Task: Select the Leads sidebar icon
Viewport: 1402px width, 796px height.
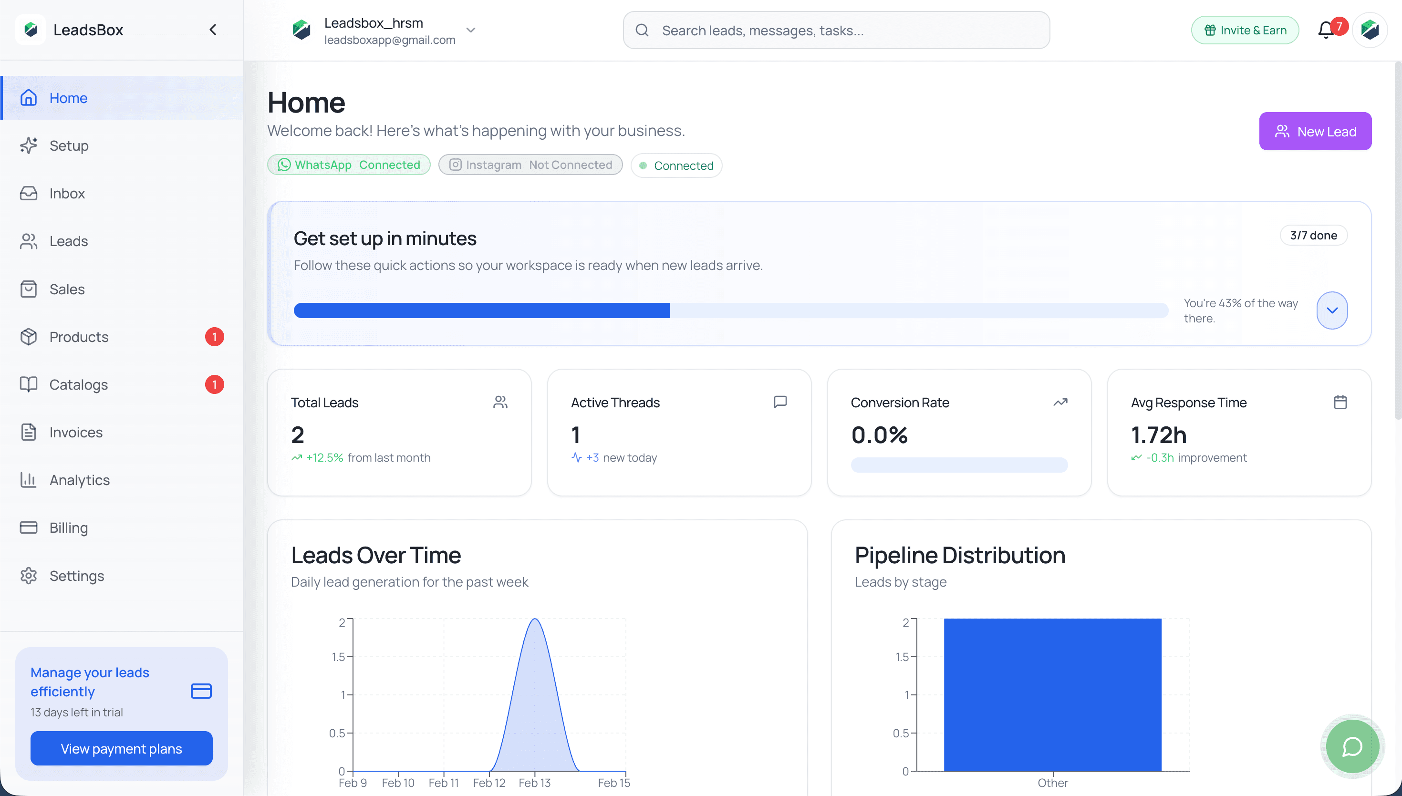Action: 29,241
